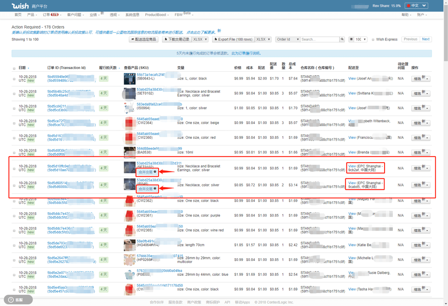Open the 客服 help chat bubble
Viewport: 448px width, 306px height.
[x=18, y=300]
